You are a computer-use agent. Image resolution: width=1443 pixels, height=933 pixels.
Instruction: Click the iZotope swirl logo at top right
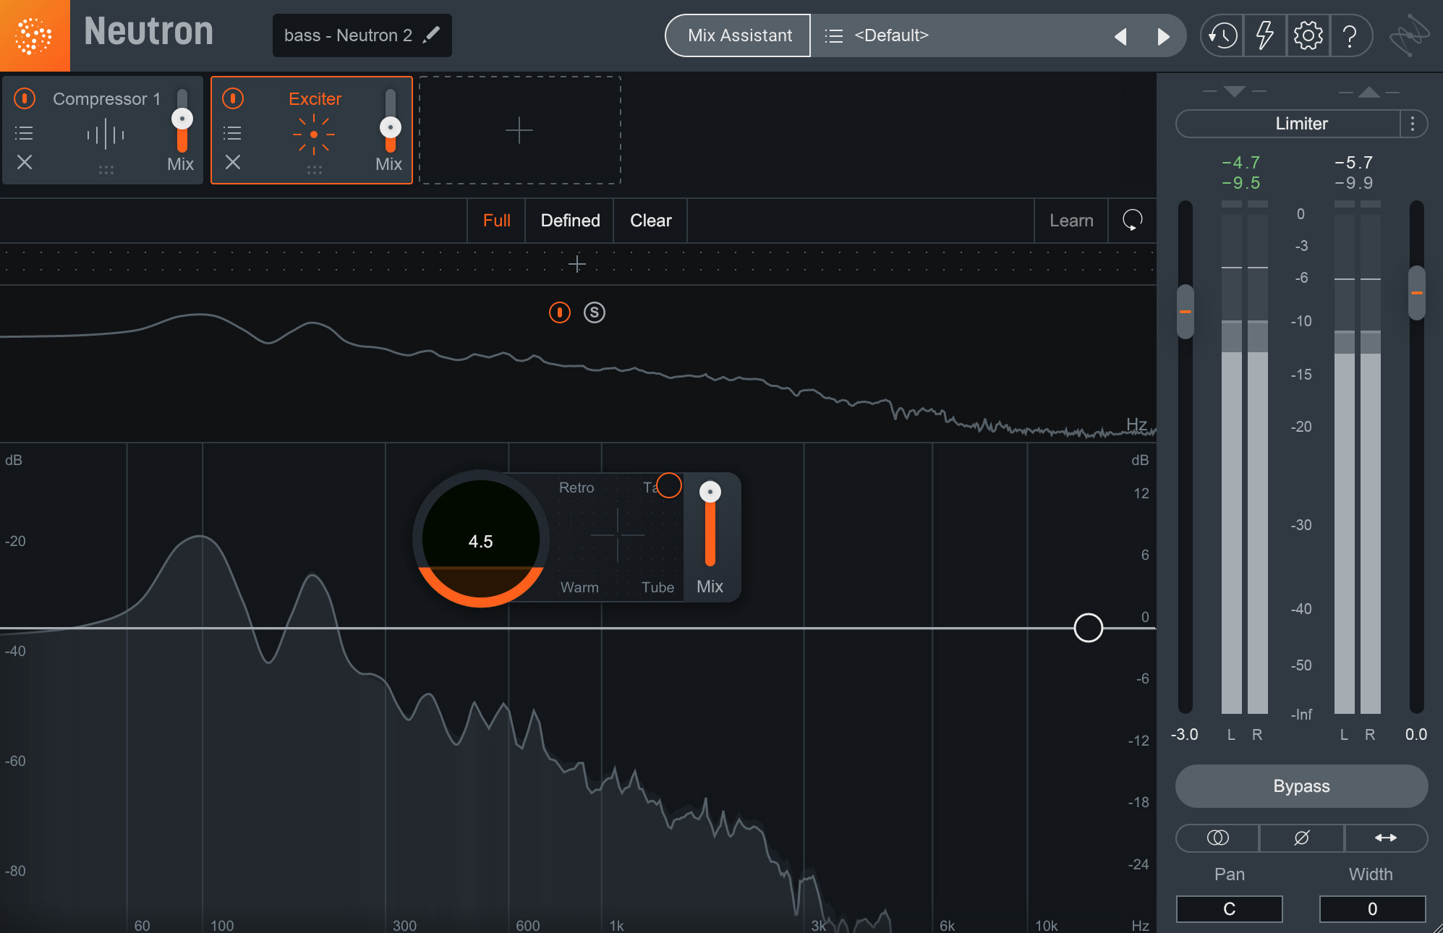(1409, 35)
